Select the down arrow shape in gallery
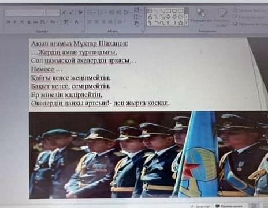 coord(174,17)
